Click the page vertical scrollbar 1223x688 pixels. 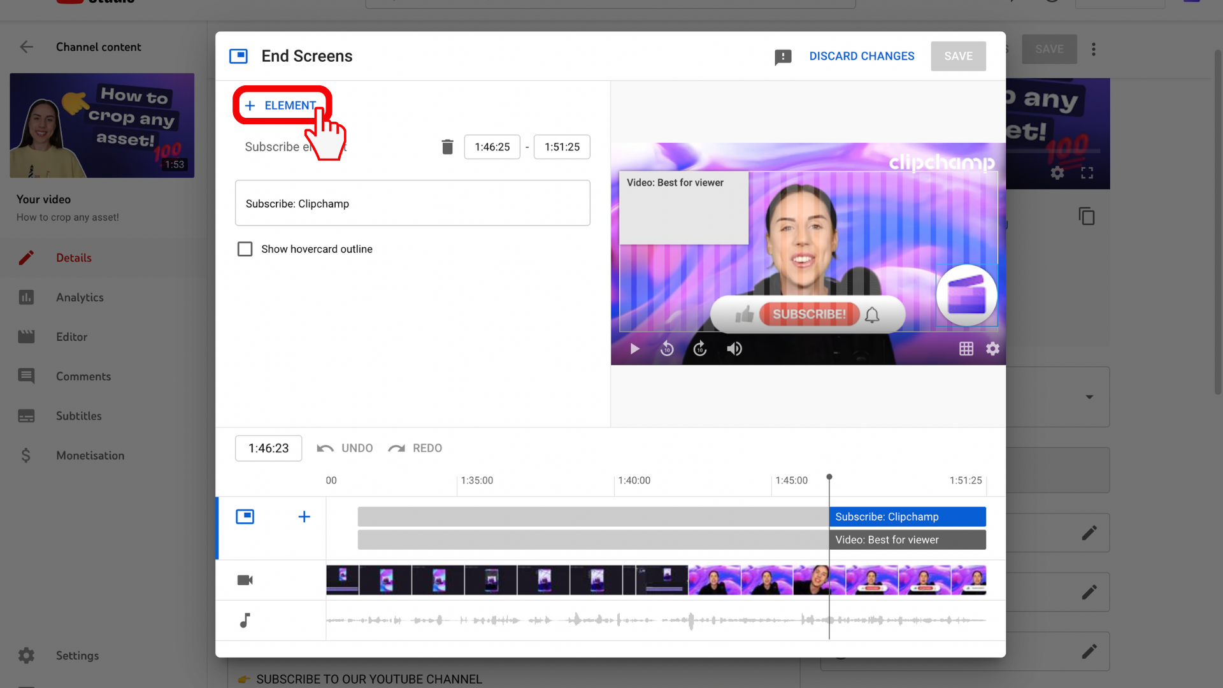tap(1218, 223)
